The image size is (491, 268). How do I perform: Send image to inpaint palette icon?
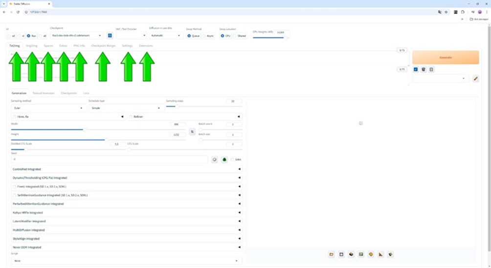(x=371, y=254)
